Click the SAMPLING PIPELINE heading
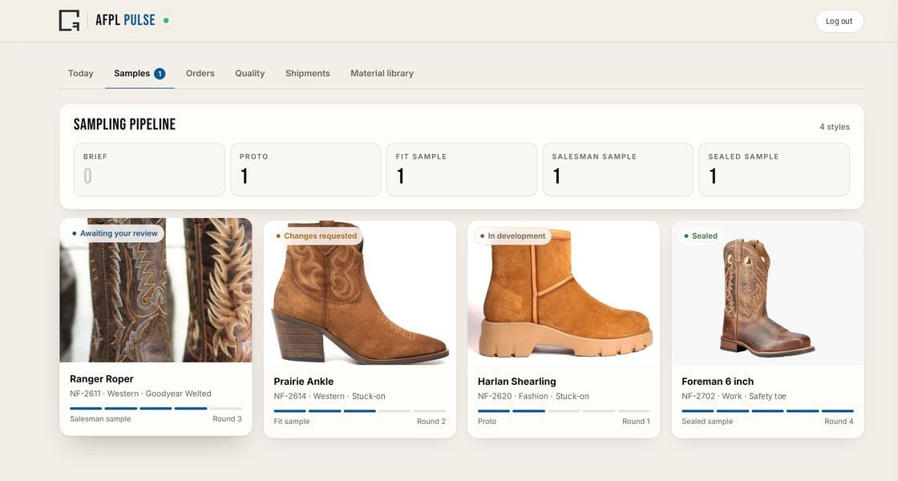 coord(124,124)
